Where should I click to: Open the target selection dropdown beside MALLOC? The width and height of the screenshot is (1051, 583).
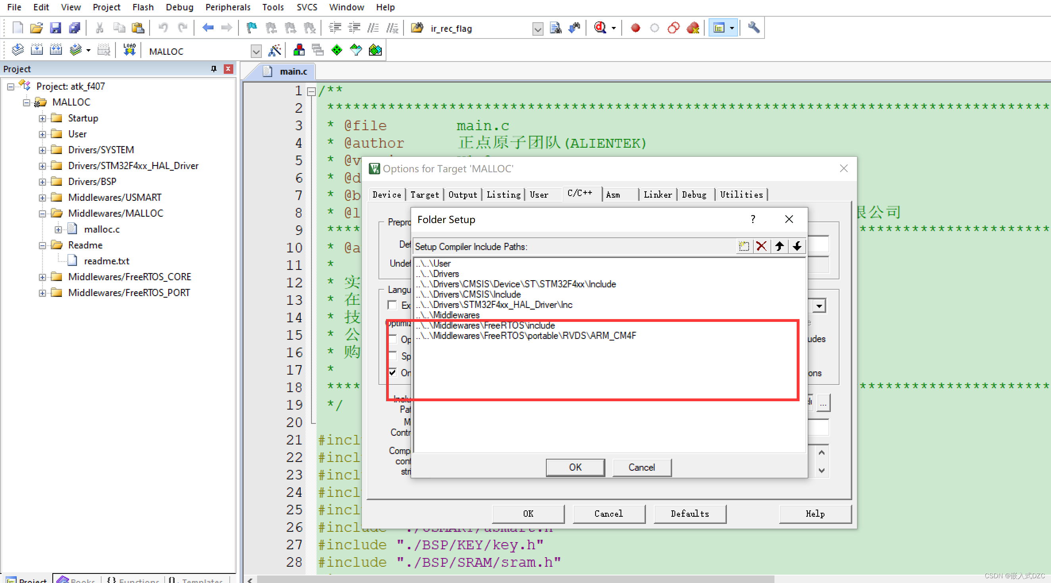click(x=256, y=51)
